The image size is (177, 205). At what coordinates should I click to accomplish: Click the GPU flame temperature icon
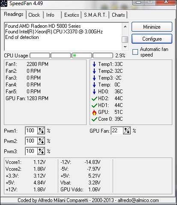(x=94, y=112)
